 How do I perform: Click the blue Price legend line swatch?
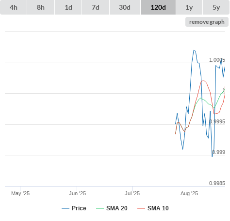coord(66,208)
